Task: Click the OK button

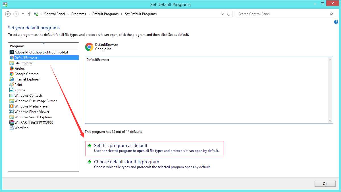Action: click(x=325, y=184)
